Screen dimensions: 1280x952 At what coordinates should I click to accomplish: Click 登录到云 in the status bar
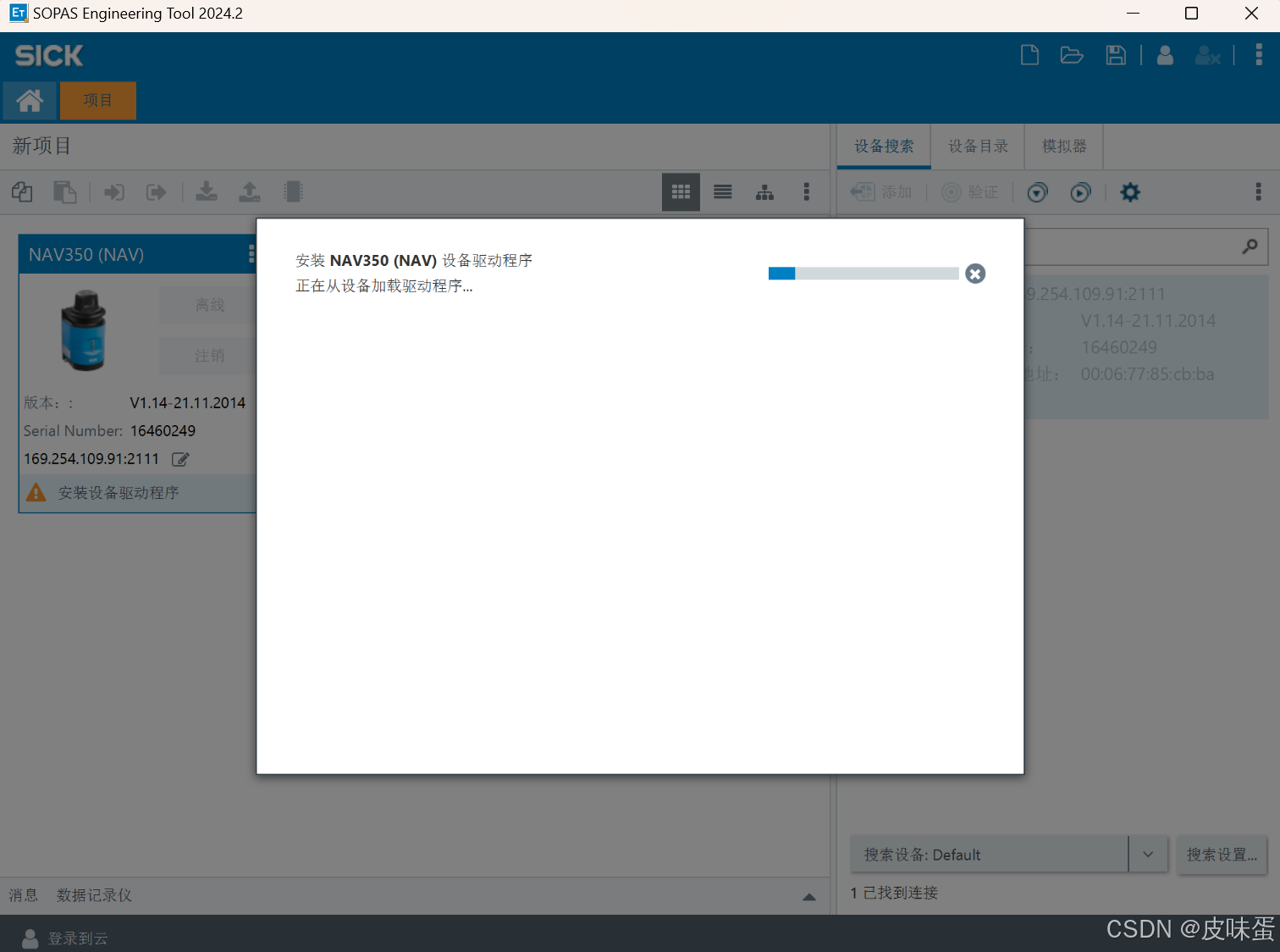[x=78, y=938]
